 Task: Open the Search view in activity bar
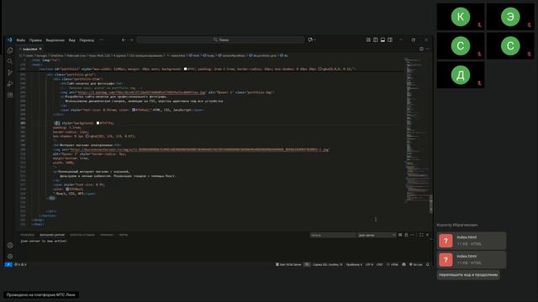coord(10,61)
